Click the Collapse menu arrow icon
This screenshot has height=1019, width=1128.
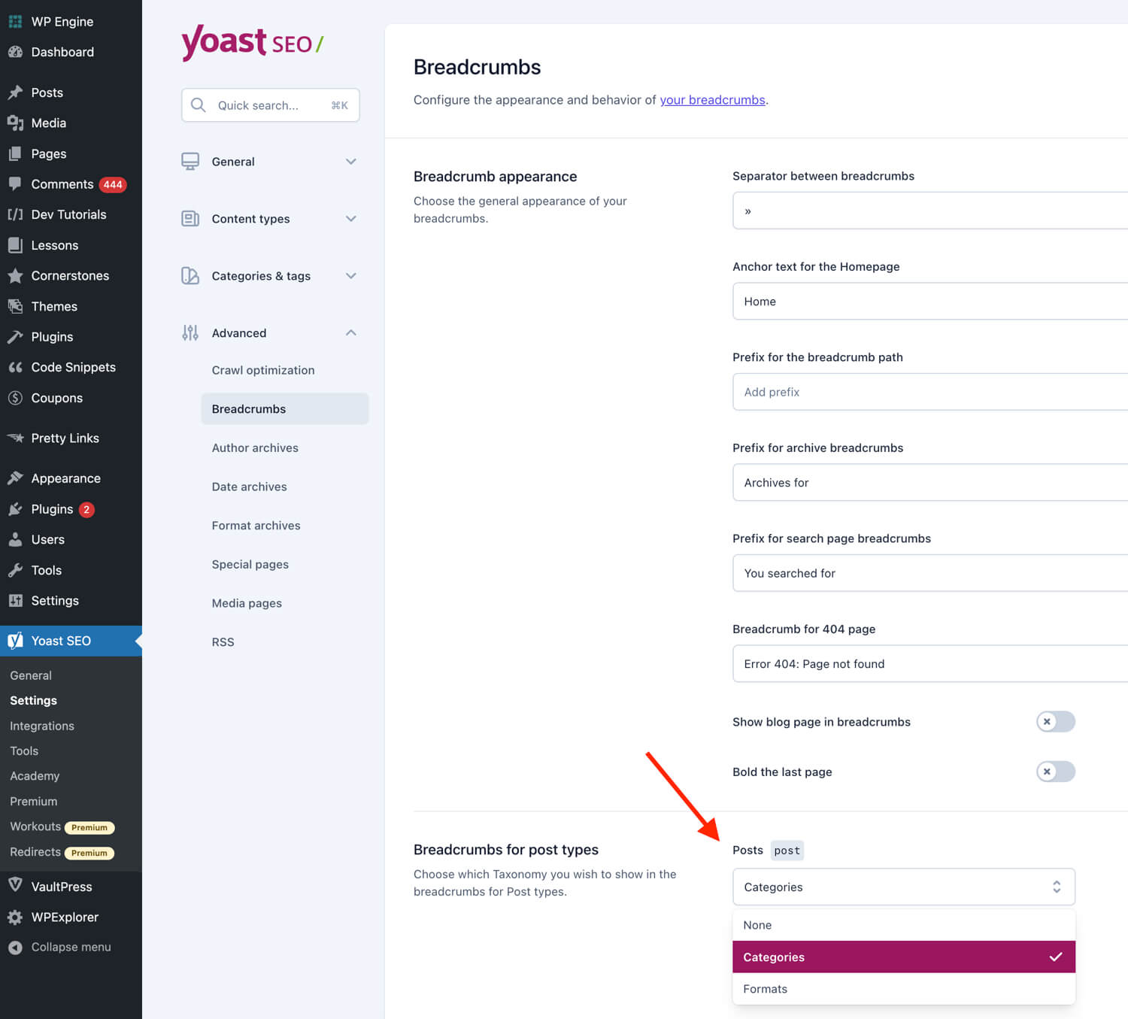click(15, 948)
